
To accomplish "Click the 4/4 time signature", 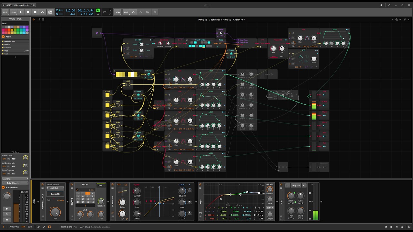I will pos(73,14).
